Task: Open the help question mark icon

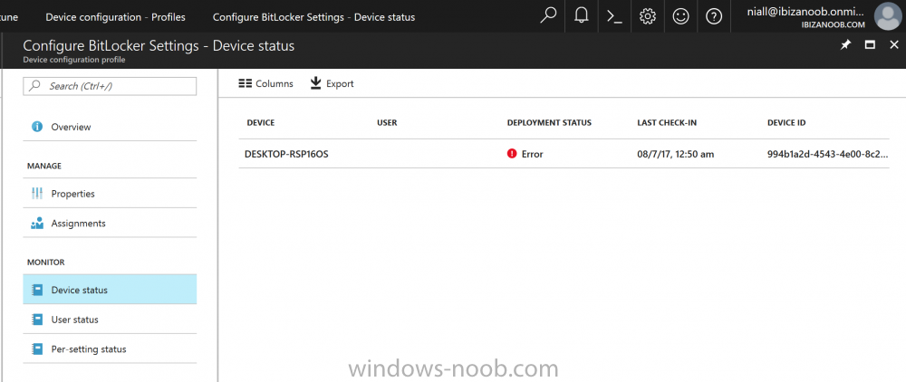Action: (x=714, y=16)
